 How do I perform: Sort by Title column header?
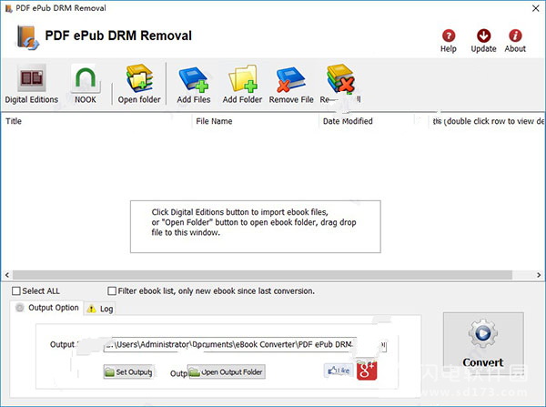click(x=96, y=121)
